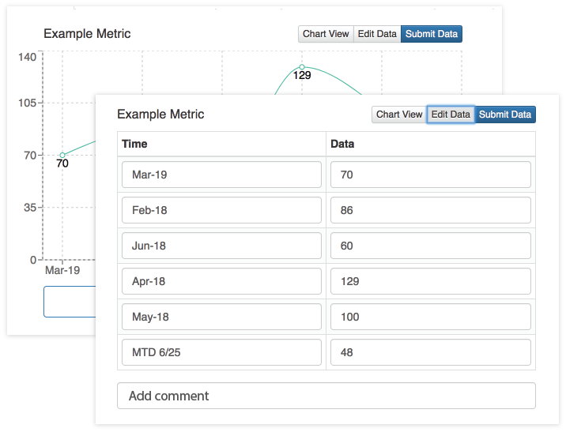Click the Add comment box
This screenshot has width=566, height=432.
click(326, 396)
